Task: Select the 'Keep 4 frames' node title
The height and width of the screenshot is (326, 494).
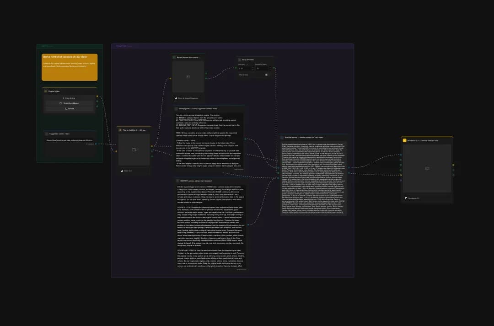Action: [x=248, y=59]
